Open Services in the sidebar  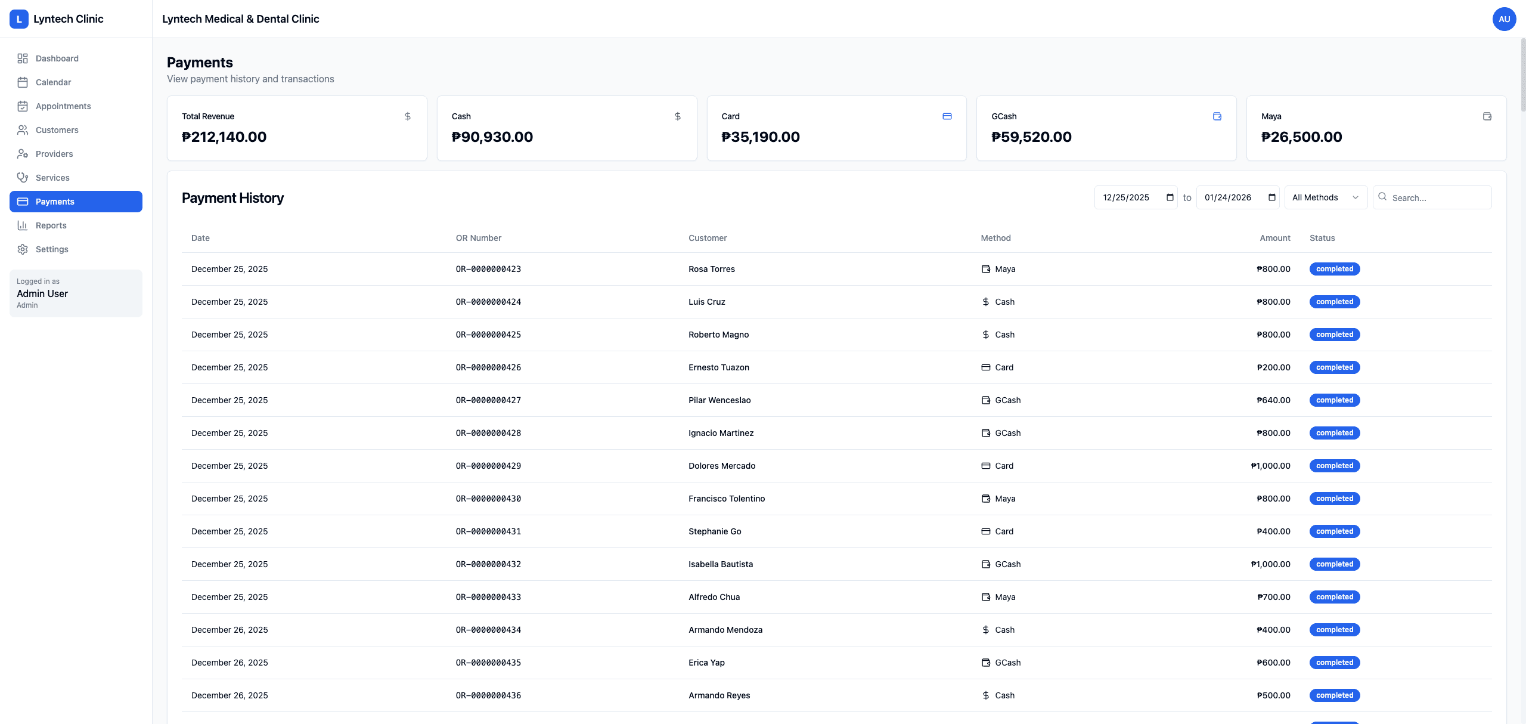point(76,178)
